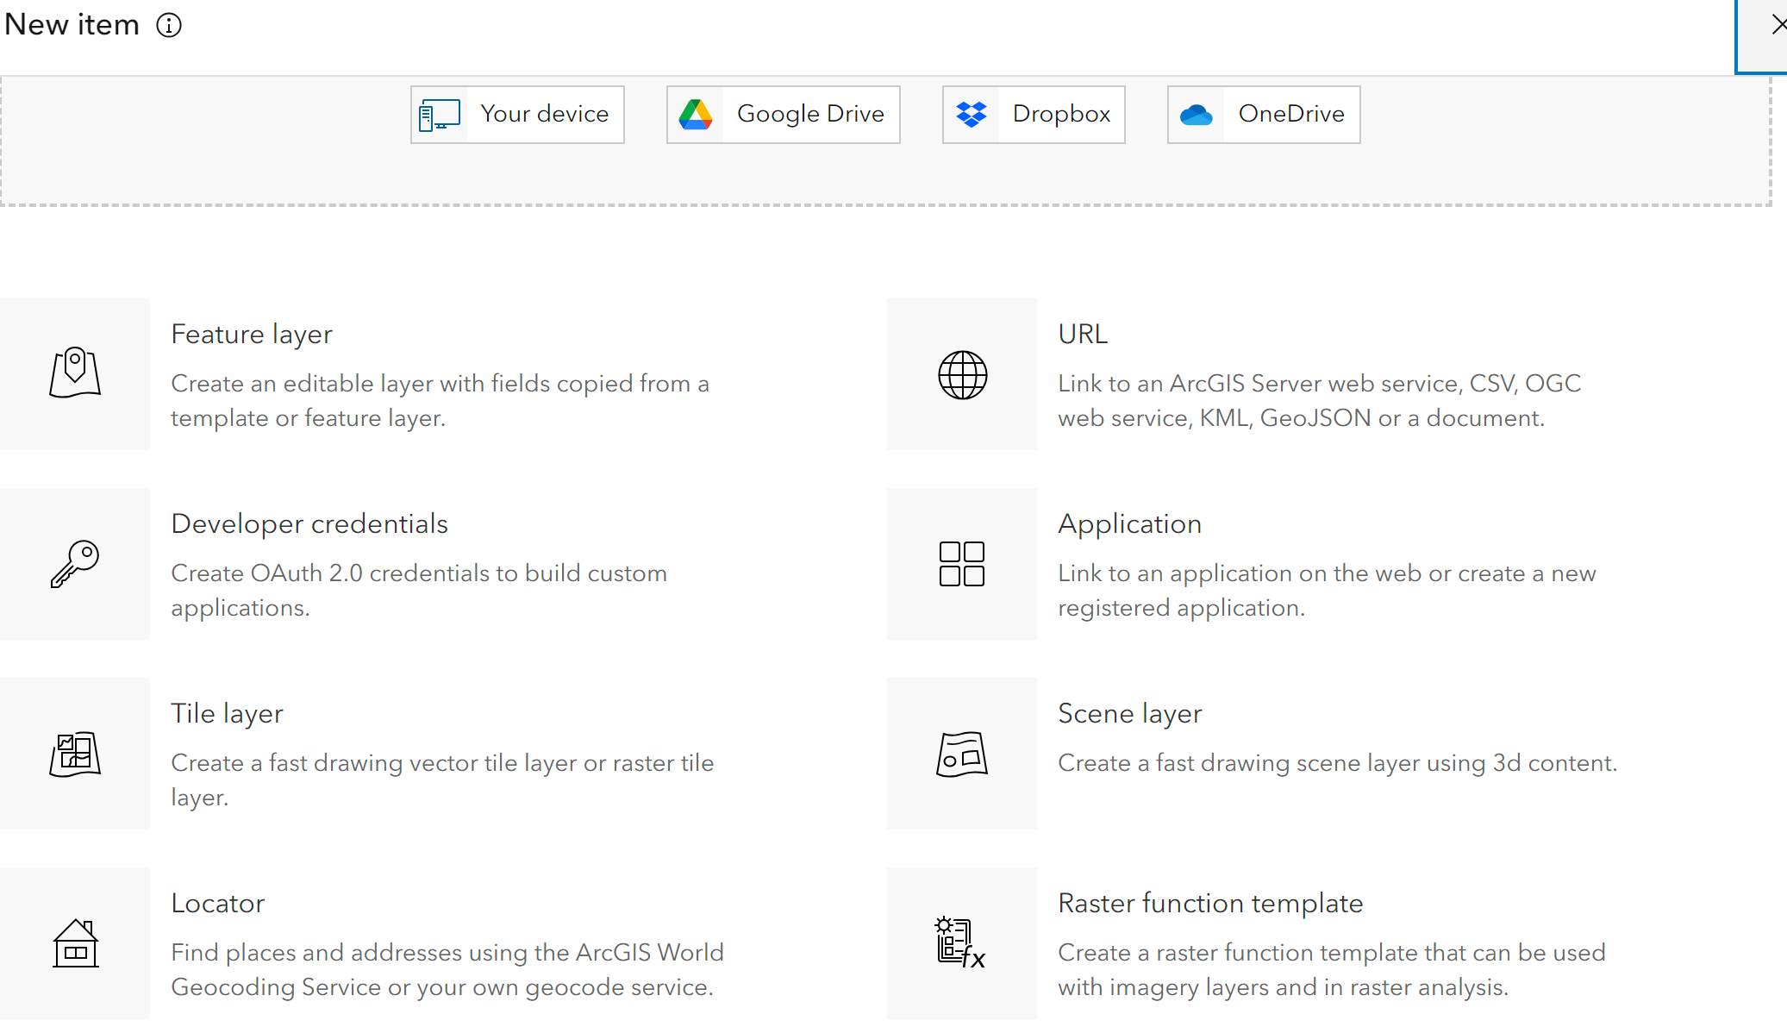Open the New item info icon
Image resolution: width=1787 pixels, height=1033 pixels.
(x=169, y=25)
